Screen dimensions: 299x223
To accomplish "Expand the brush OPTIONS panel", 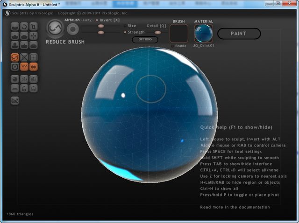I will coord(145,40).
